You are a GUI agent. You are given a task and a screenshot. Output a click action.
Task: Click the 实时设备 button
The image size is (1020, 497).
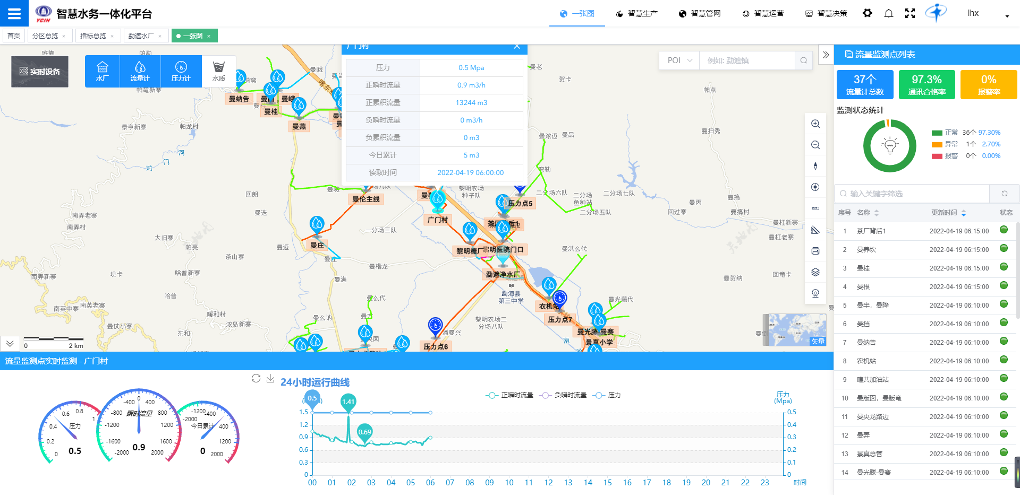coord(40,72)
